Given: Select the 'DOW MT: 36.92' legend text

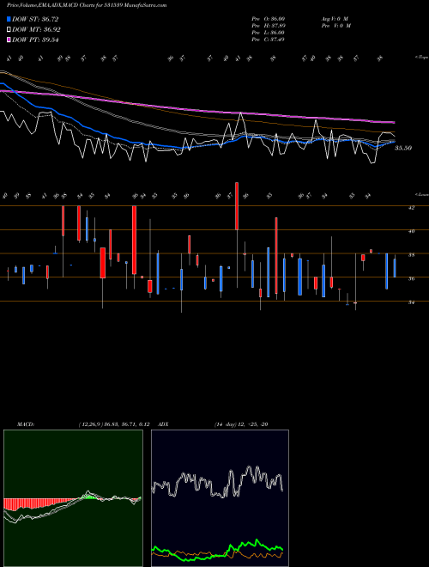Looking at the screenshot, I should (x=36, y=30).
